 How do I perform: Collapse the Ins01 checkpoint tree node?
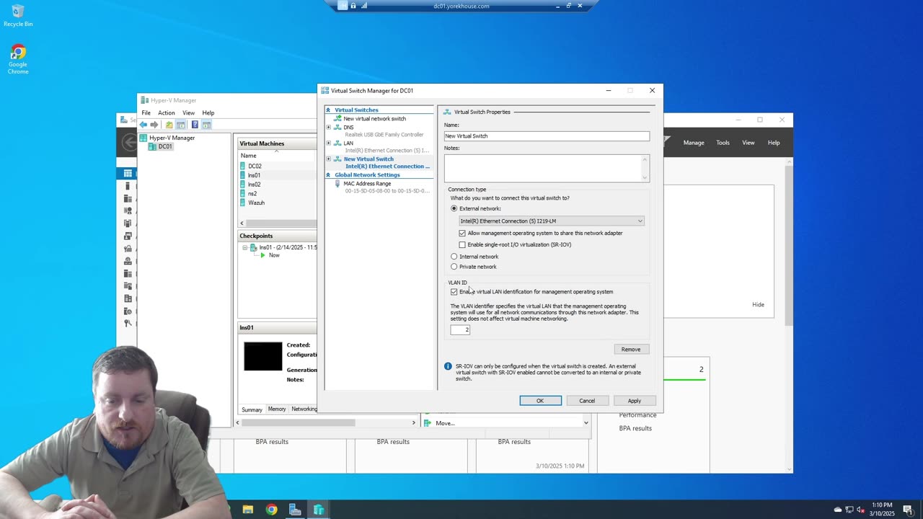click(245, 247)
